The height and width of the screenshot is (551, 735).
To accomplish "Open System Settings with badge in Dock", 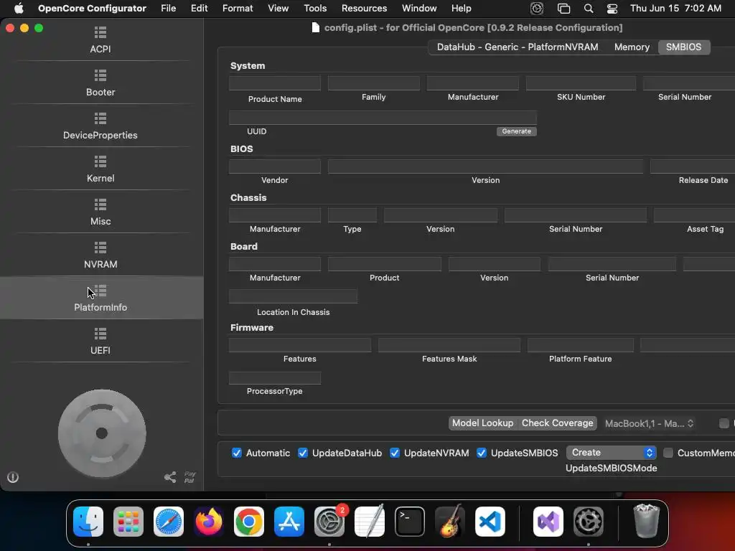I will (329, 522).
